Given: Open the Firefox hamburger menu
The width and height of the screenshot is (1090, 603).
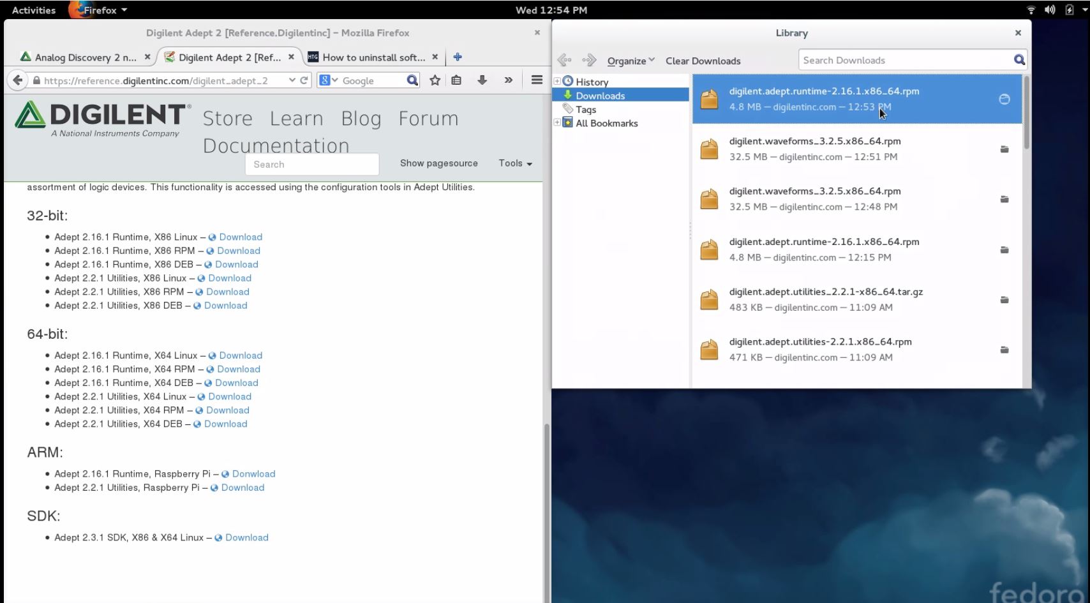Looking at the screenshot, I should tap(537, 80).
